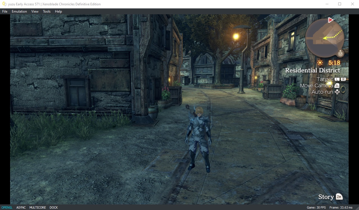The width and height of the screenshot is (359, 210).
Task: Click the Auto-run prompt text
Action: point(323,92)
